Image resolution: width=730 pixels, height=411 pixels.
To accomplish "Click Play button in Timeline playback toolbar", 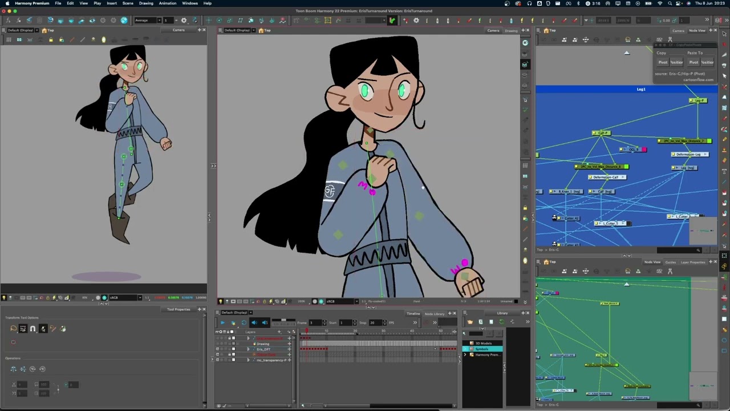I will pos(222,323).
